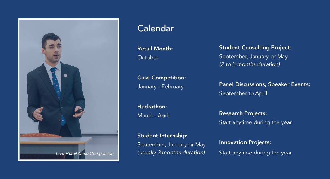This screenshot has height=179, width=330.
Task: Click the 'Case Competition:' heading
Action: tap(162, 78)
